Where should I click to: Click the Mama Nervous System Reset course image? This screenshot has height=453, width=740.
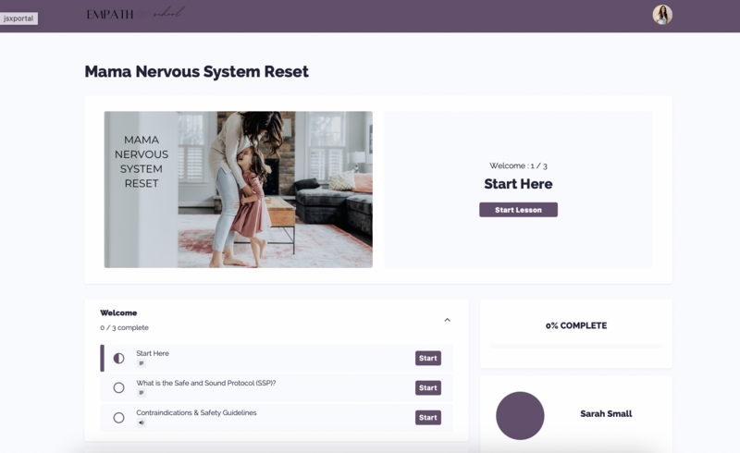pos(238,190)
